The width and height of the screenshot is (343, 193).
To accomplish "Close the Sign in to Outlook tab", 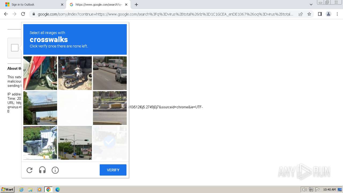I will click(62, 5).
